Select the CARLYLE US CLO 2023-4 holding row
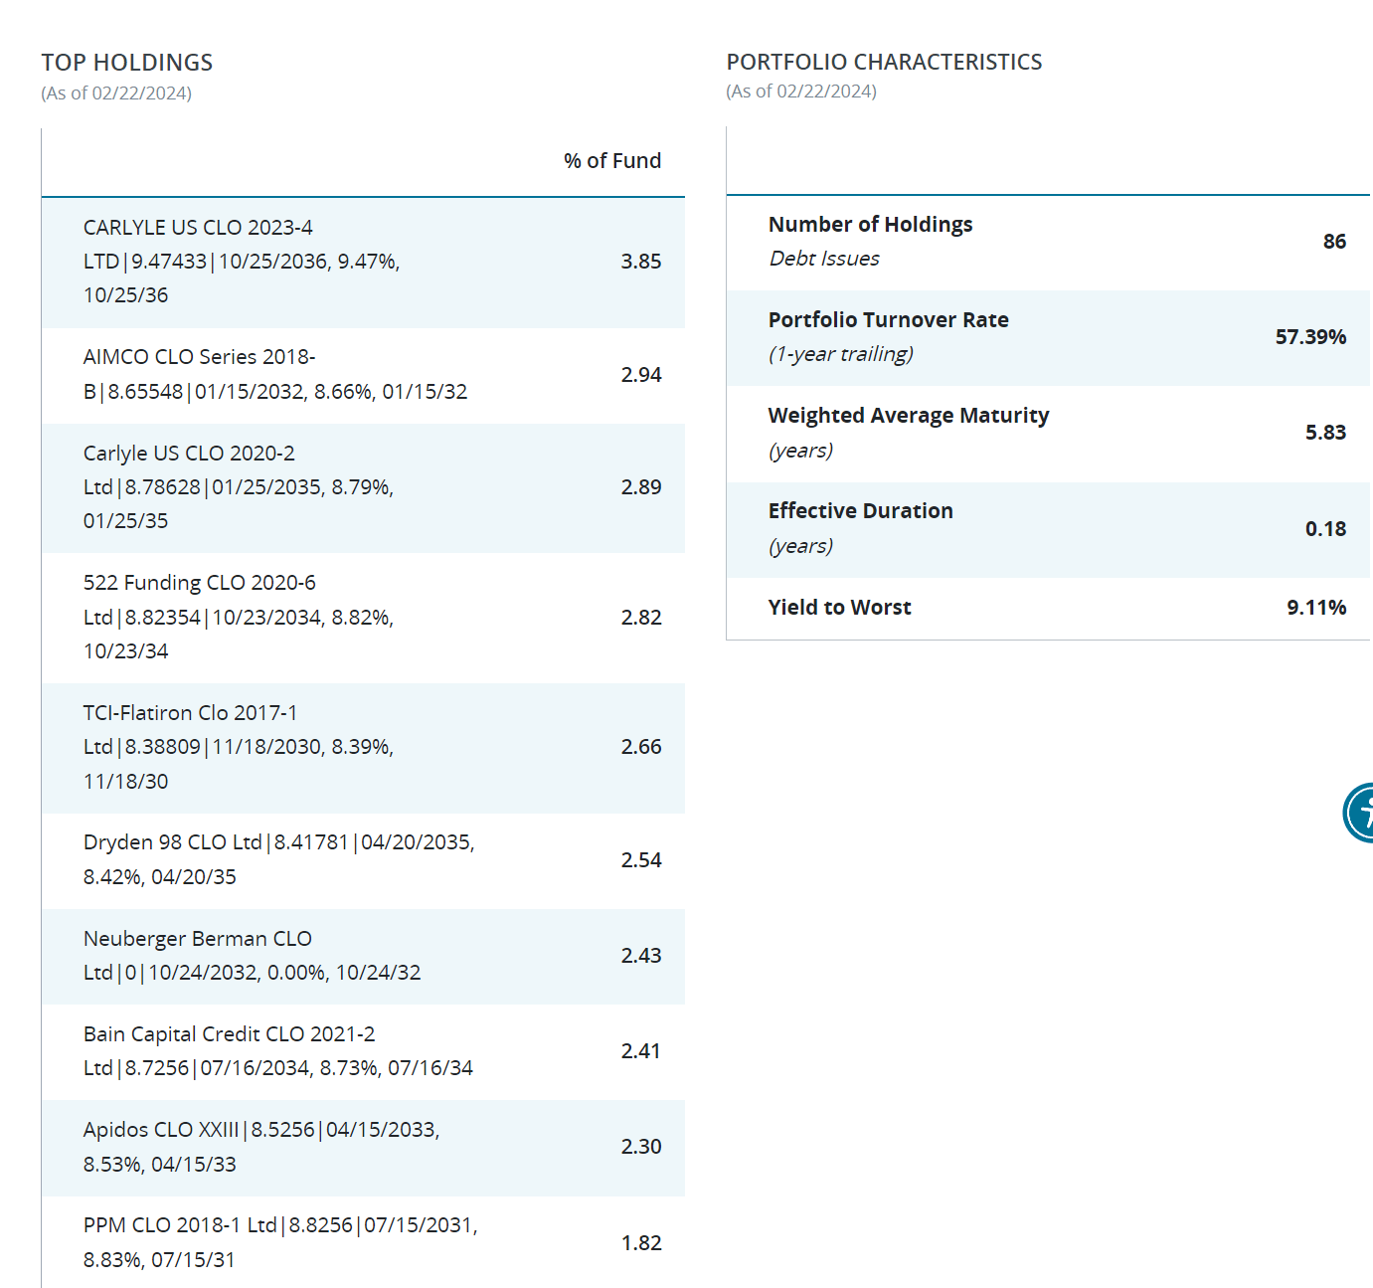Image resolution: width=1373 pixels, height=1288 pixels. 363,263
